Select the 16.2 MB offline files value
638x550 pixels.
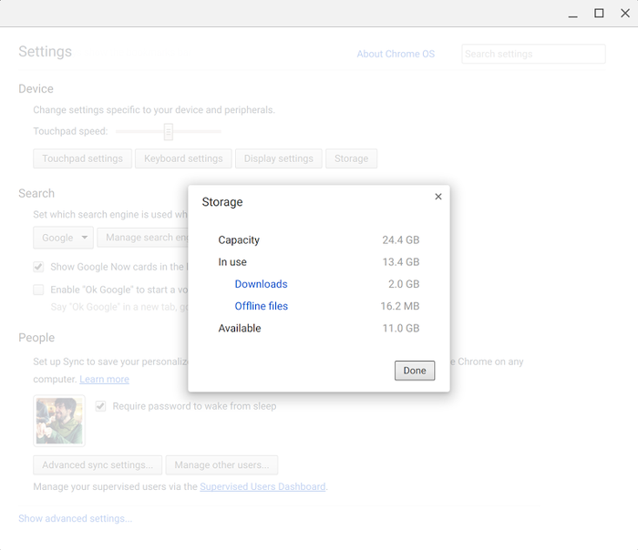[x=400, y=306]
